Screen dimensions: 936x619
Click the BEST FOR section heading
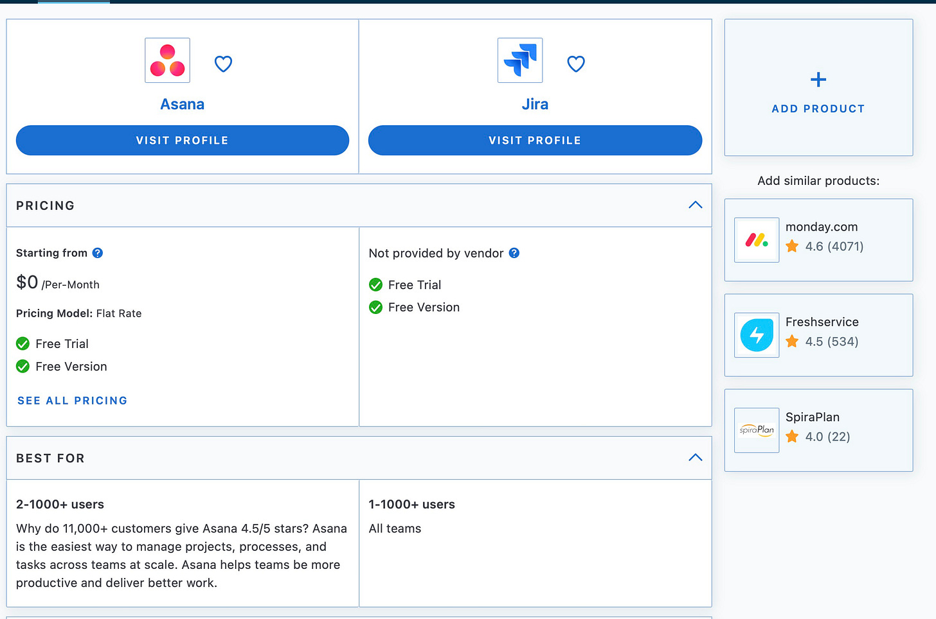(50, 458)
